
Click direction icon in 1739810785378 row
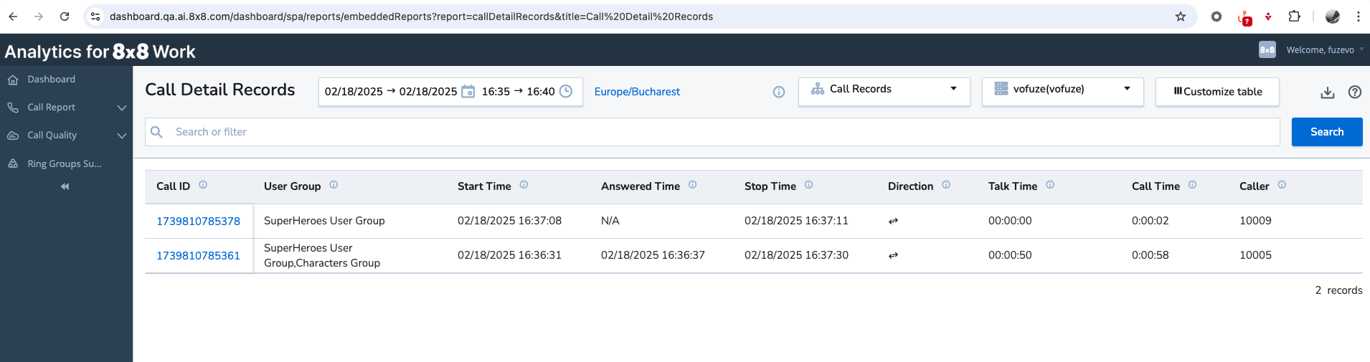(x=893, y=222)
